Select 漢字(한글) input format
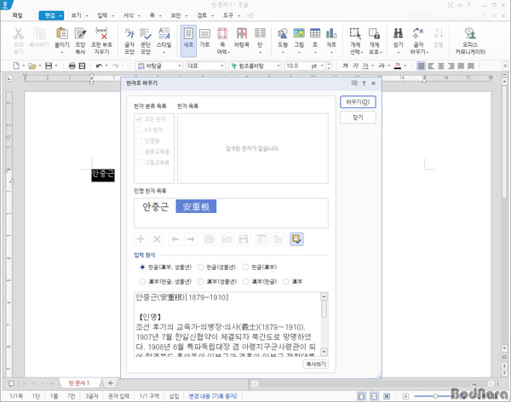511x402 pixels. (260, 281)
